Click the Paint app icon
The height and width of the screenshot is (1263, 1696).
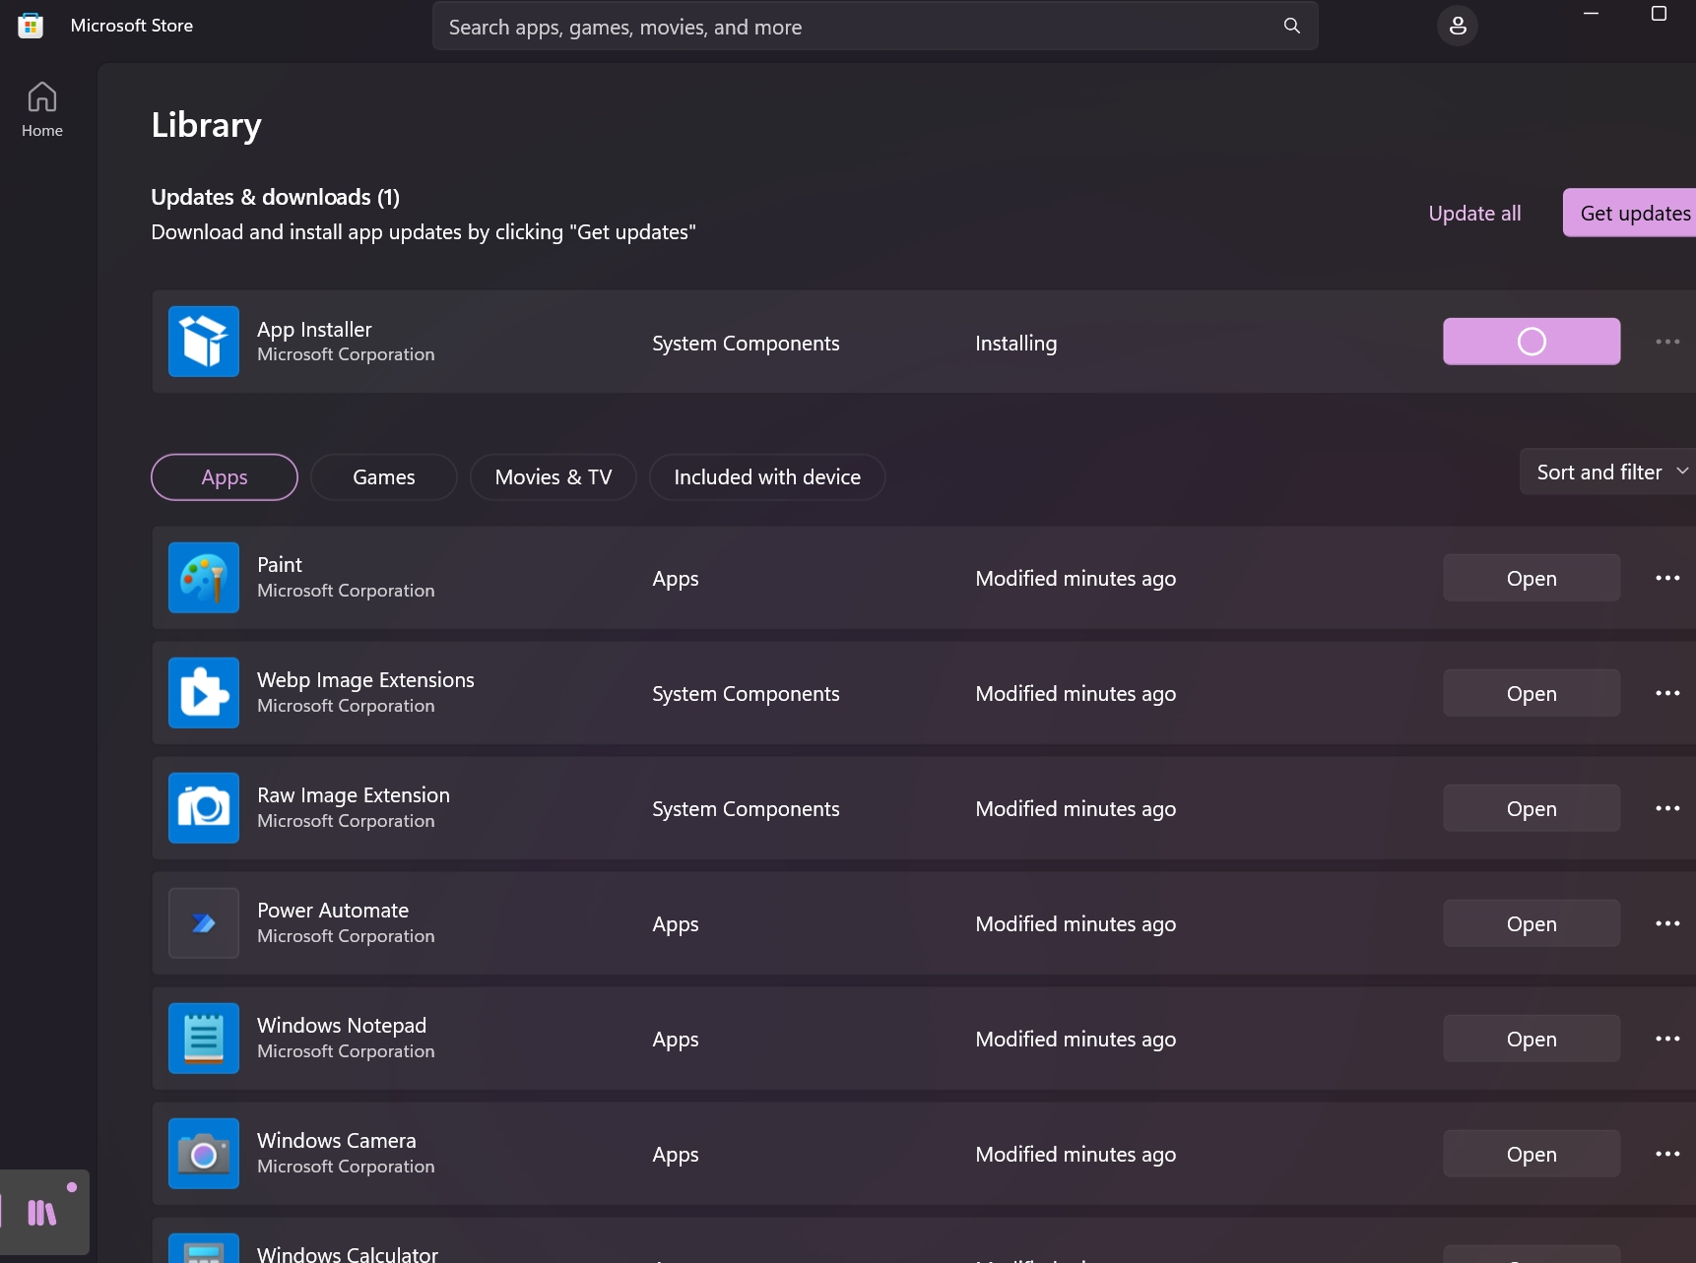click(204, 578)
